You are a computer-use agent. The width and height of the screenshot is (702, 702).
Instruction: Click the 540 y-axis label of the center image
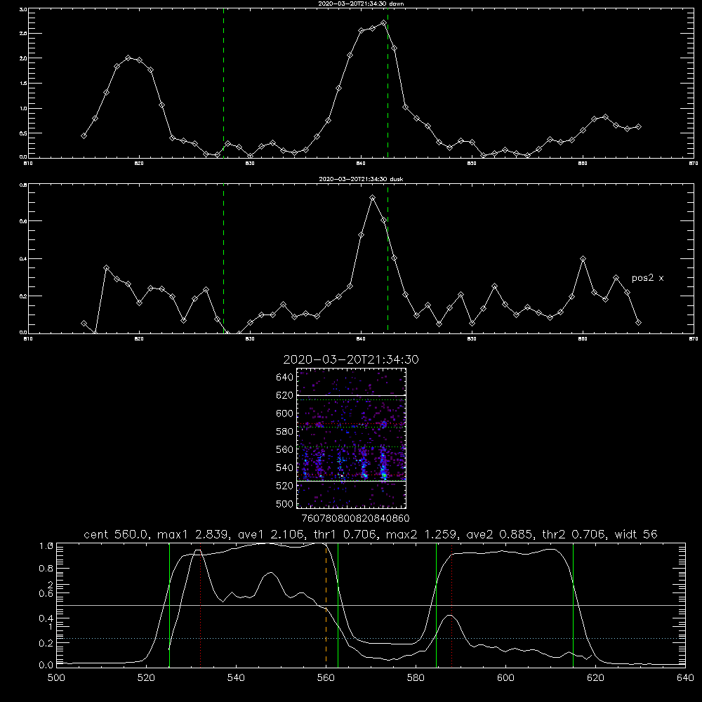(285, 468)
